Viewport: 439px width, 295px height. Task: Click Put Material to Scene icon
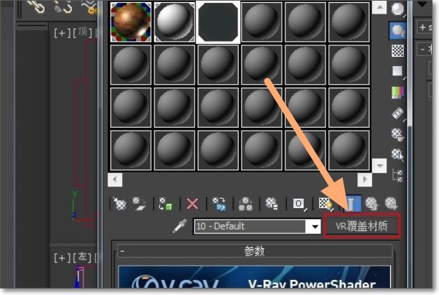click(139, 204)
